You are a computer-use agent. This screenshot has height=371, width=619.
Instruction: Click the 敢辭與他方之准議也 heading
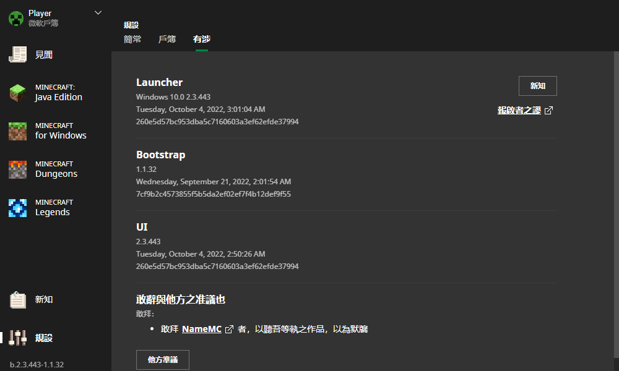180,300
